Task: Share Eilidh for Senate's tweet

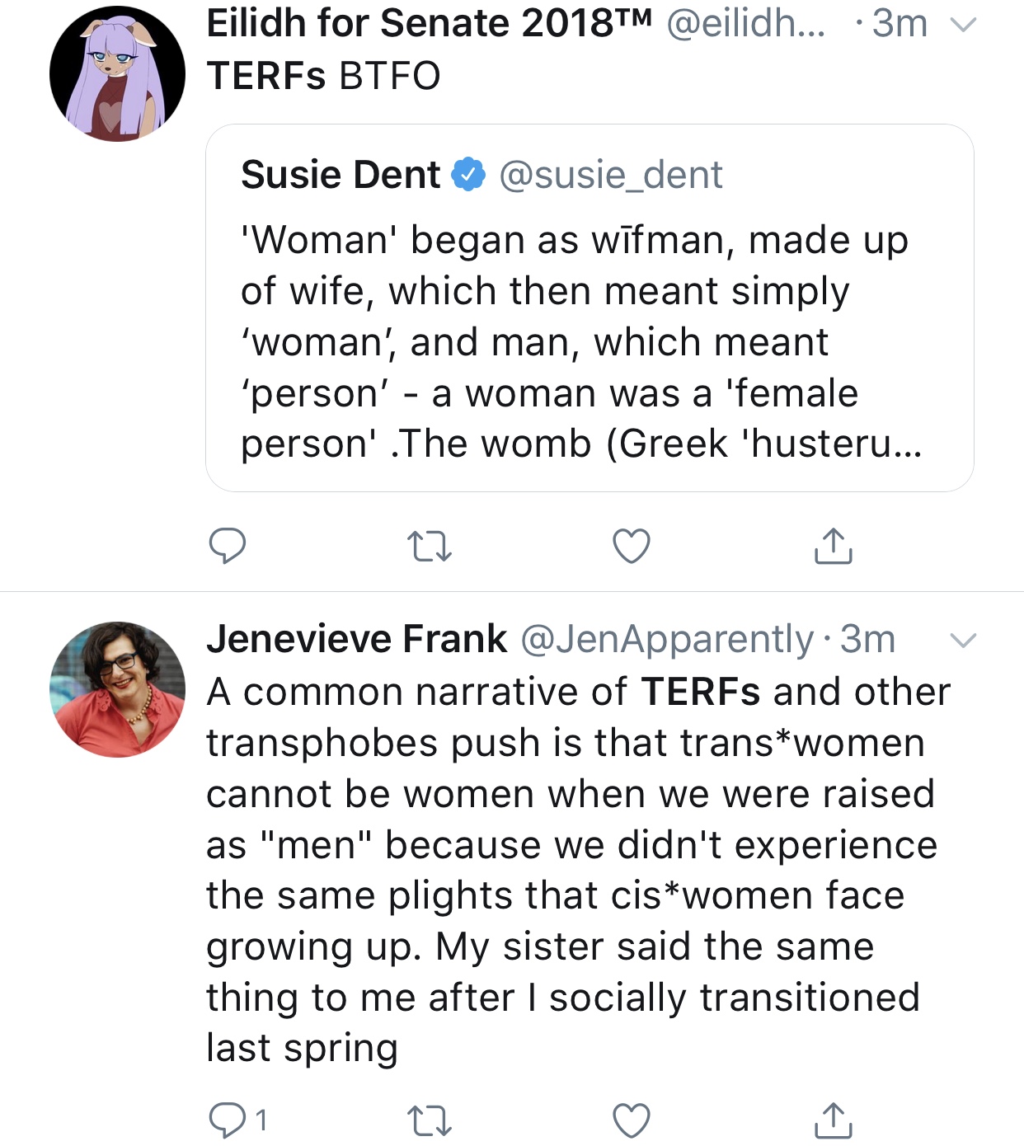Action: pyautogui.click(x=834, y=545)
